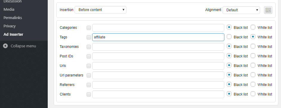Click the Collapse menu arrow icon

click(x=5, y=46)
